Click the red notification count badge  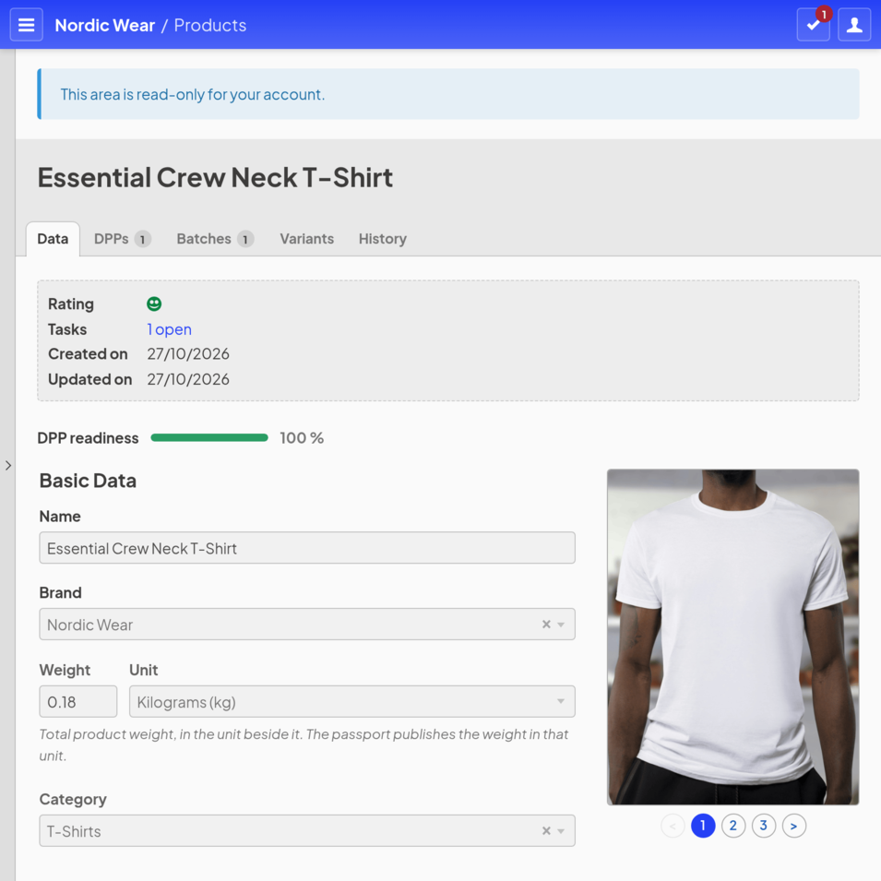[x=824, y=14]
